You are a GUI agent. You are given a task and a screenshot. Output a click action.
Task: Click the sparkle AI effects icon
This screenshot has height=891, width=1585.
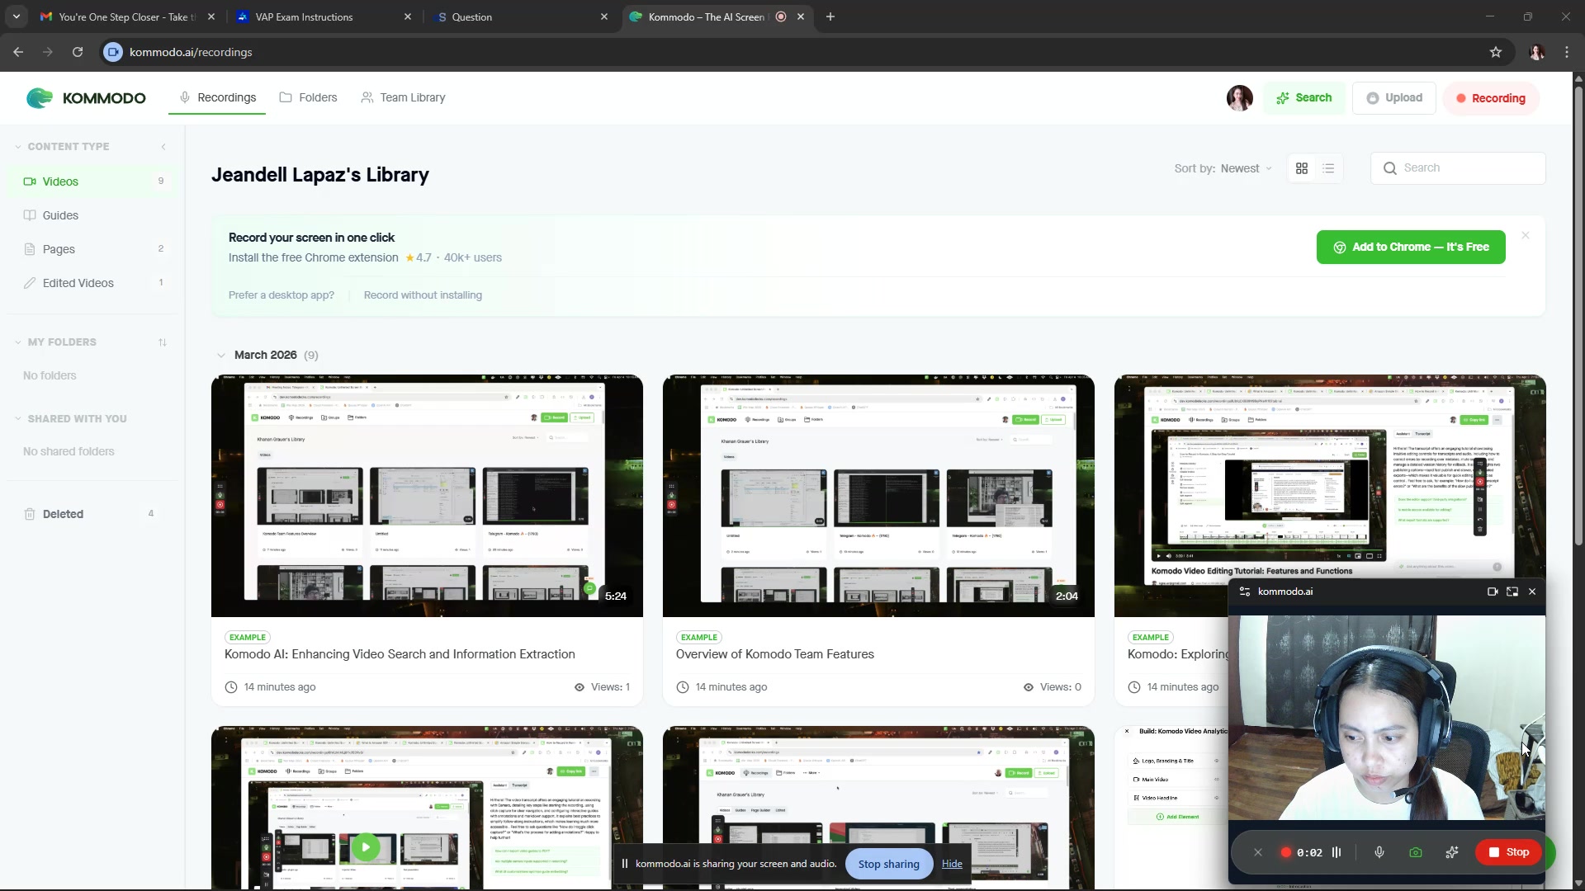tap(1452, 852)
